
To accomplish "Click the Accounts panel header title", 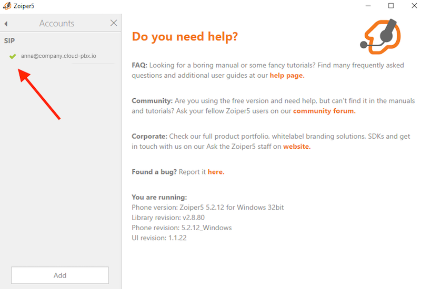I will [57, 23].
